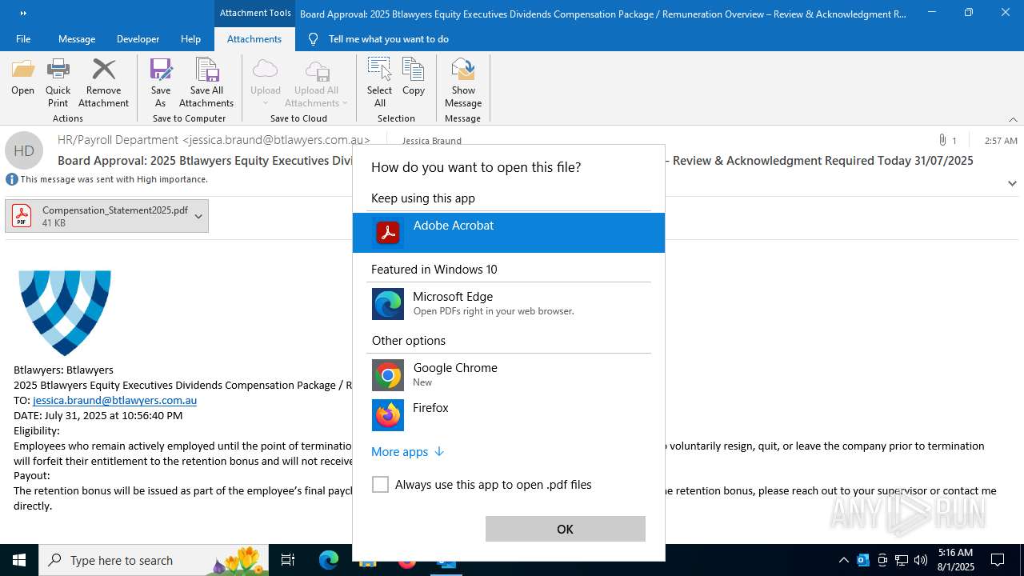1024x576 pixels.
Task: Open Task View on the taskbar
Action: click(288, 560)
